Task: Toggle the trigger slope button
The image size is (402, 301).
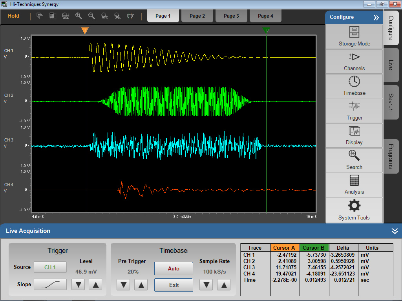Action: click(x=50, y=285)
